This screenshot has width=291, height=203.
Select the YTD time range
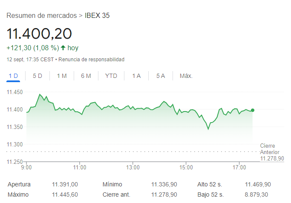click(111, 76)
